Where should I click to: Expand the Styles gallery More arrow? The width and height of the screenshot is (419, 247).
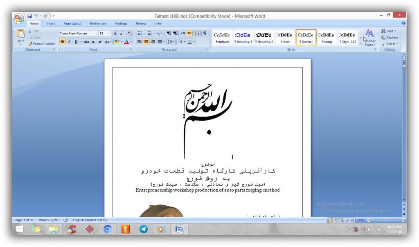[360, 43]
